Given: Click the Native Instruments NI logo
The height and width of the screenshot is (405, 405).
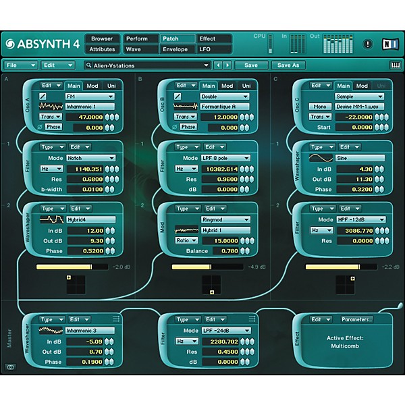Looking at the screenshot, I should click(x=391, y=44).
